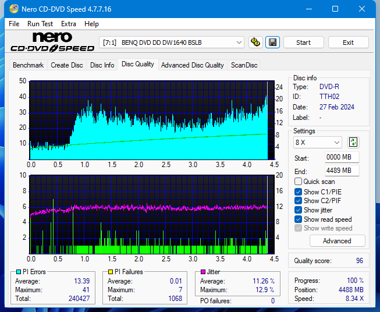Click the Nero CD-DVD Speed logo
This screenshot has width=380, height=312.
pyautogui.click(x=52, y=42)
